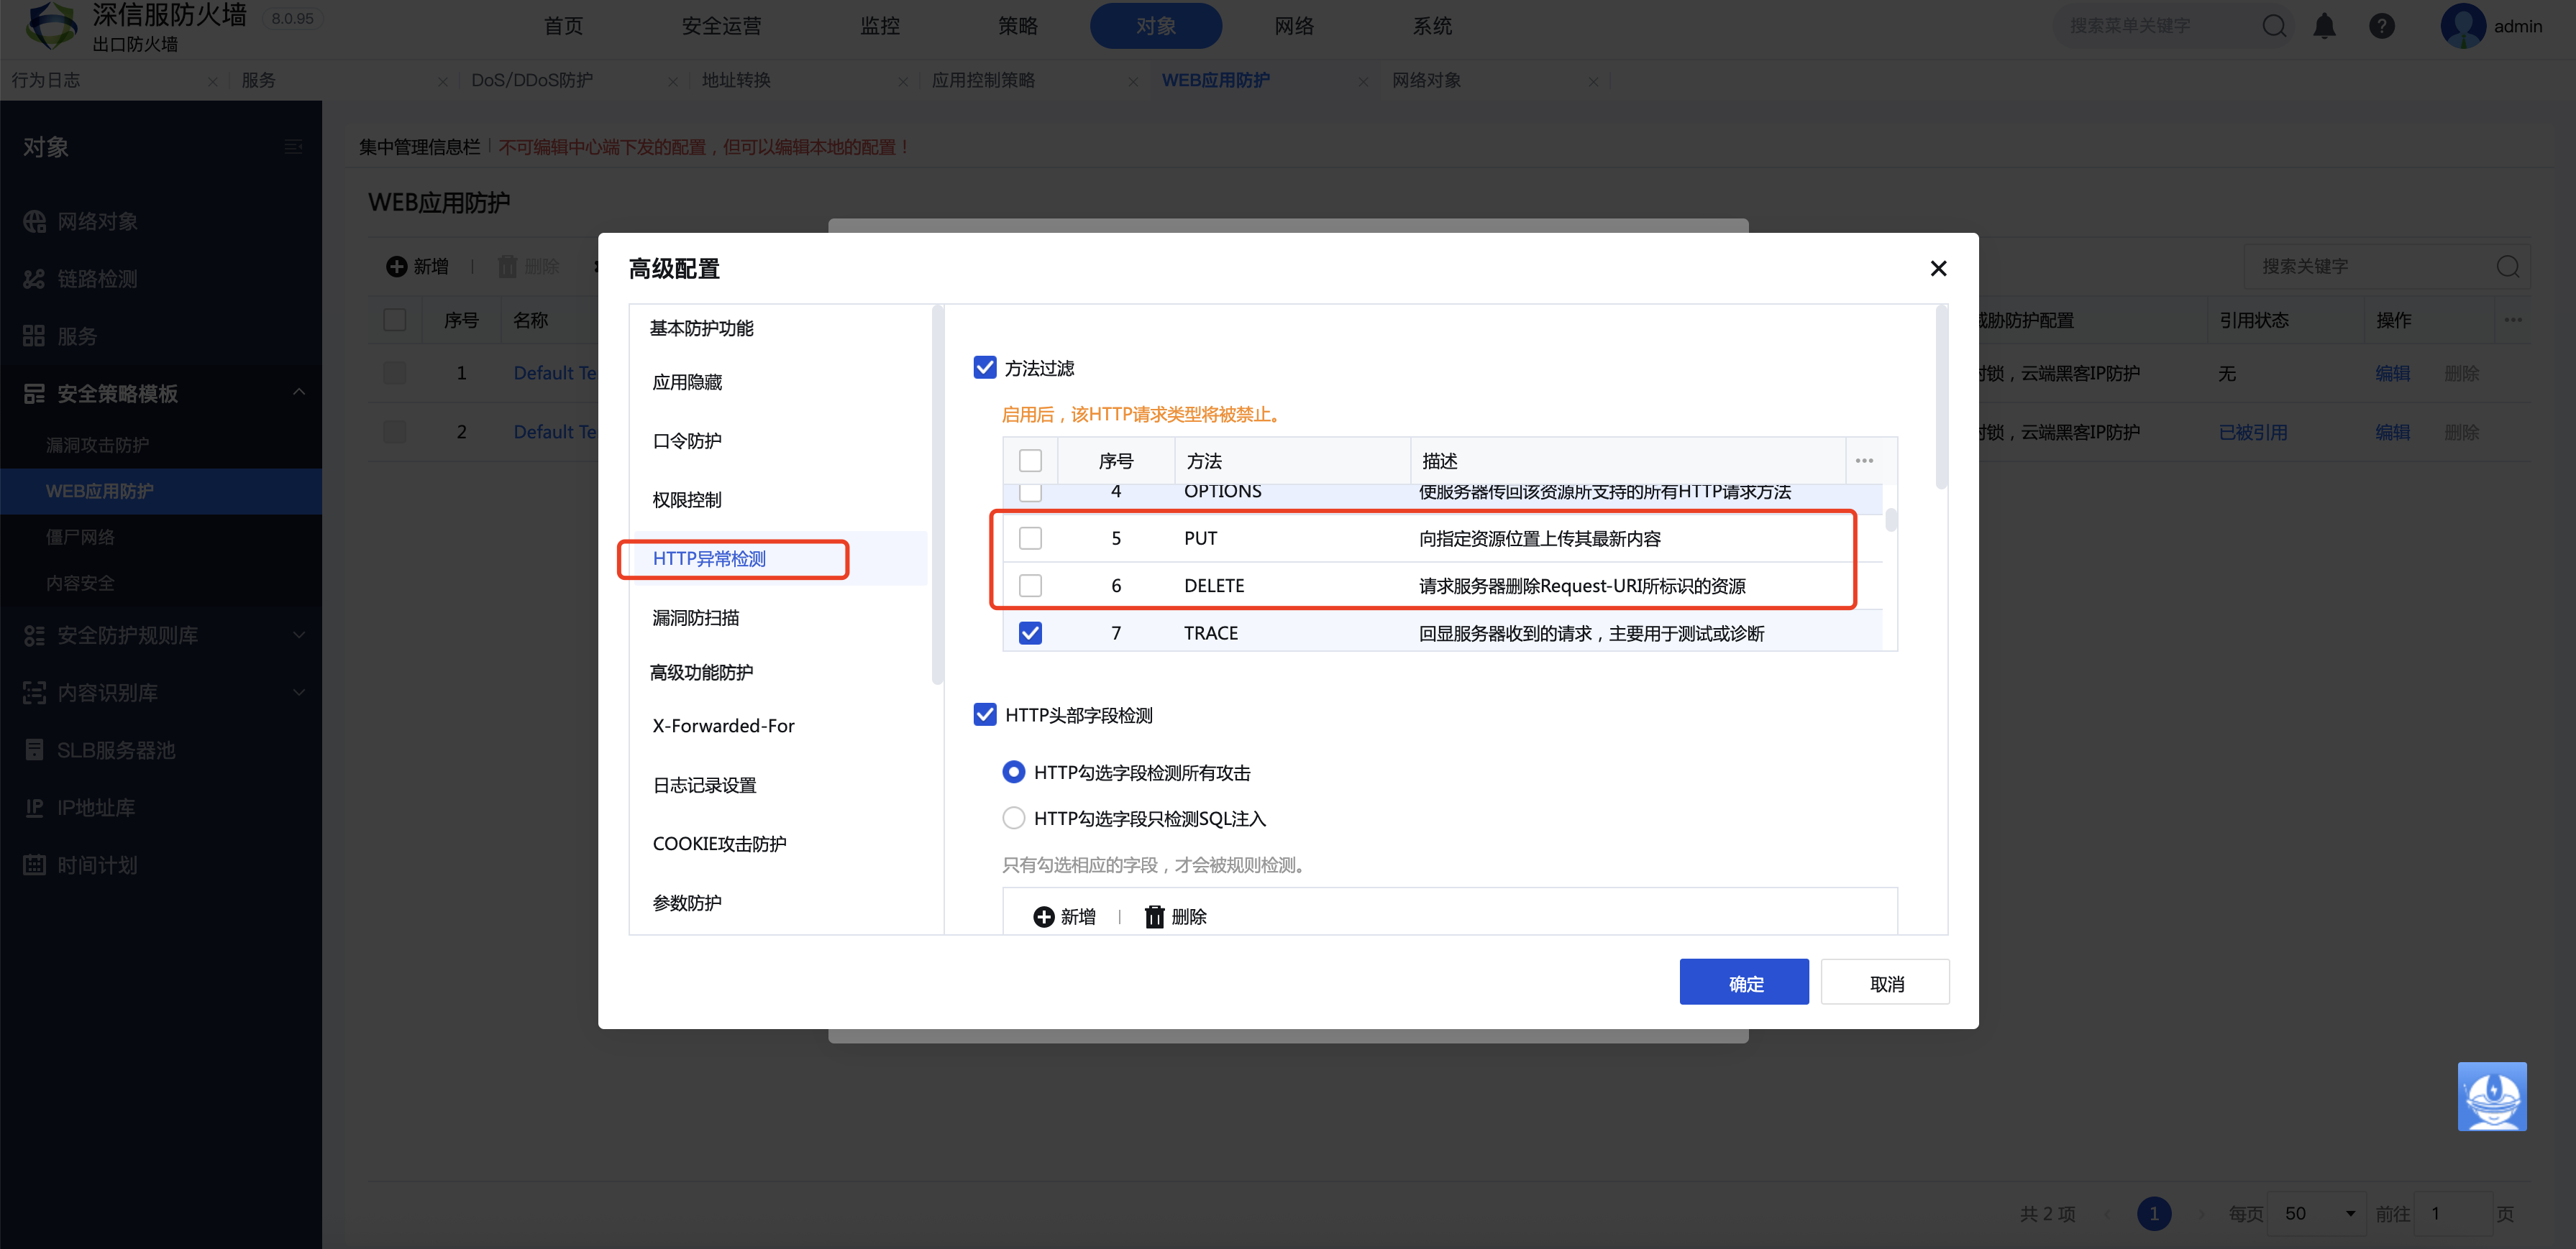
Task: Expand the 安全防护规则库 sidebar section
Action: [x=298, y=635]
